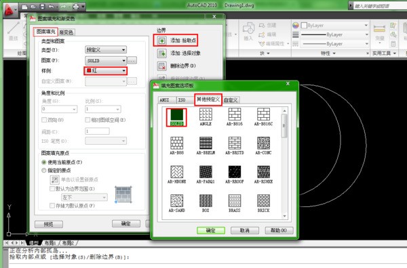Click the Add Pick Points icon
Viewport: 407px width, 268px height.
tap(162, 41)
